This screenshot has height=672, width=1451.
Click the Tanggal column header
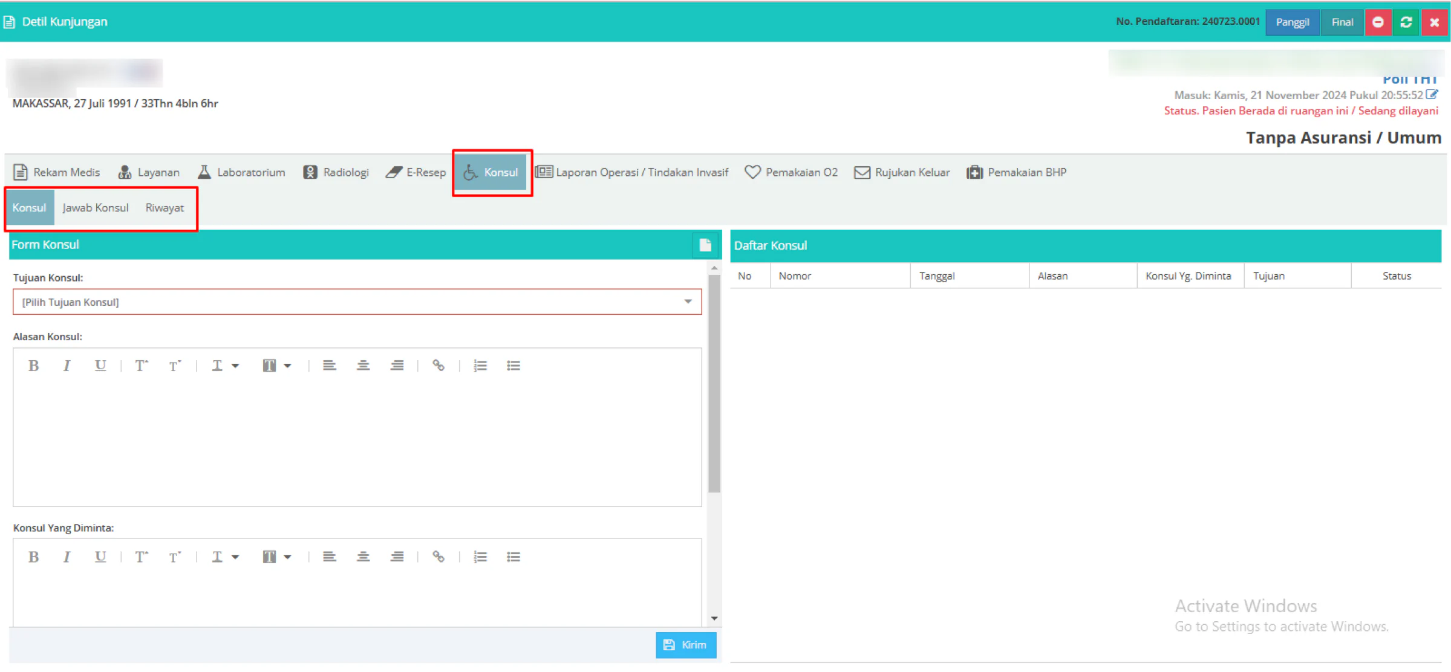[x=970, y=276]
